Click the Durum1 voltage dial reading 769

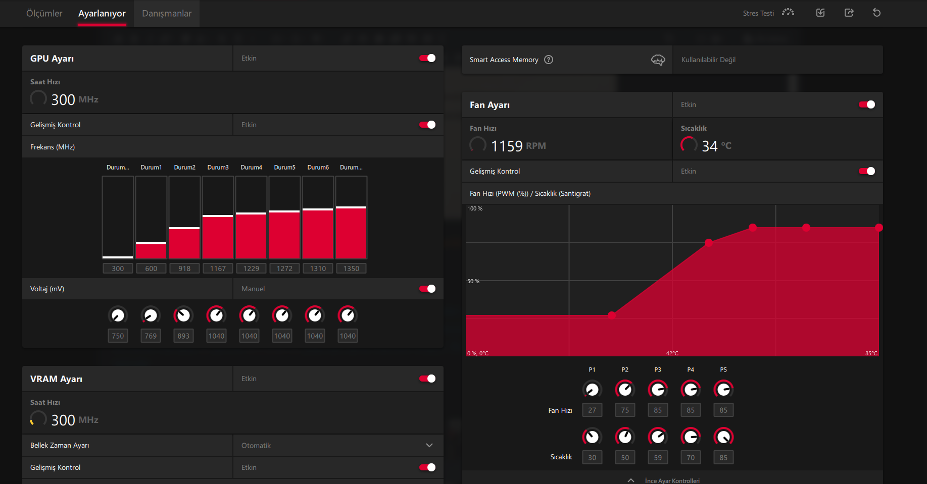pos(151,315)
